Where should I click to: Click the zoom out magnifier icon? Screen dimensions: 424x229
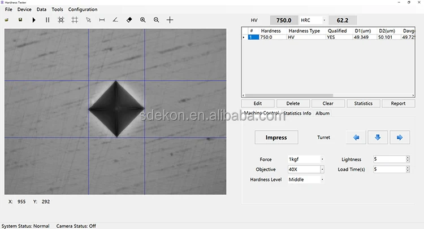pyautogui.click(x=157, y=20)
